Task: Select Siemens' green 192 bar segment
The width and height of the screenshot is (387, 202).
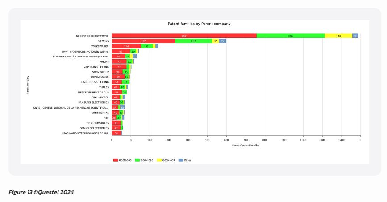Action: tap(194, 41)
